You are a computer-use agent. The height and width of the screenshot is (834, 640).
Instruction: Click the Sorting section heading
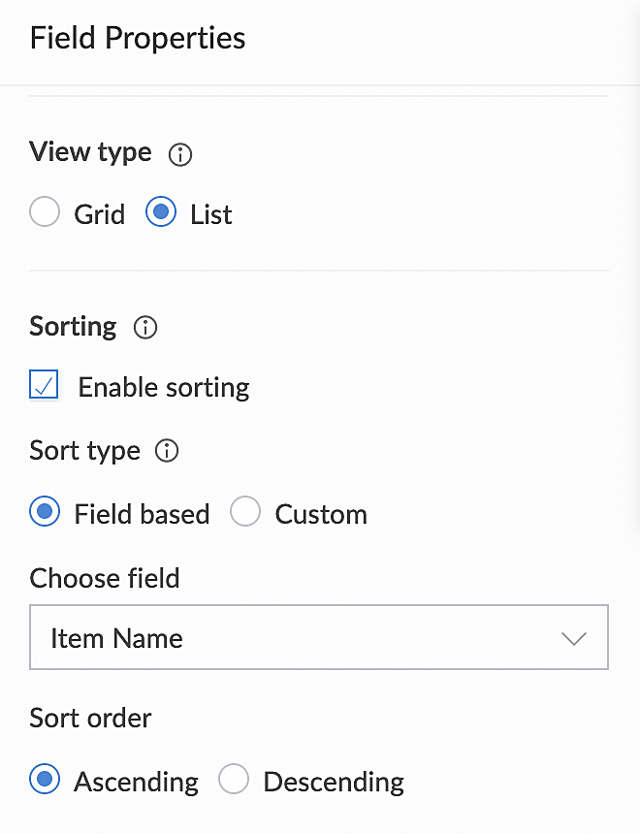coord(73,327)
